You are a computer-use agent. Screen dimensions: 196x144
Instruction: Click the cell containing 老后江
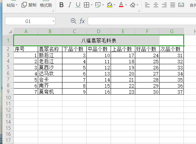point(50,61)
